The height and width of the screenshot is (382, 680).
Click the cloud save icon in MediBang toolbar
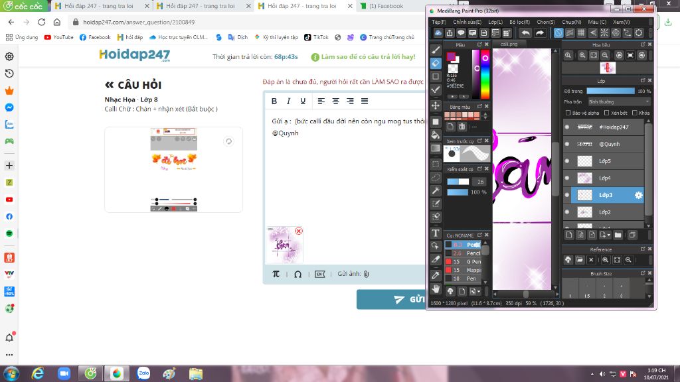pyautogui.click(x=438, y=33)
